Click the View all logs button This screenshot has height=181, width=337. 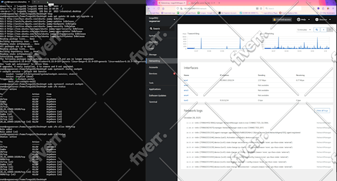tap(322, 111)
